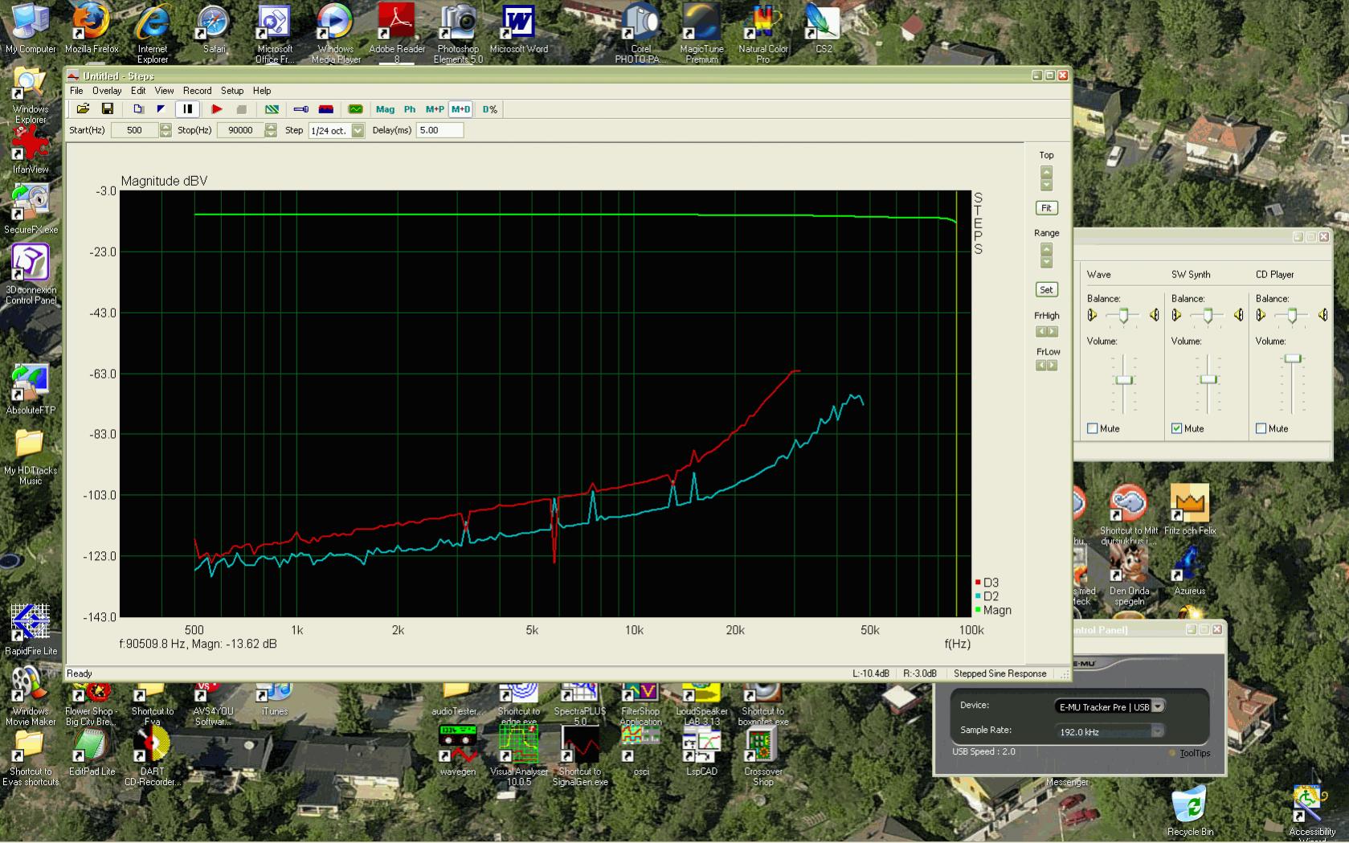
Task: Open the SpectraPLUS 5.0 desktop shortcut
Action: tap(579, 705)
